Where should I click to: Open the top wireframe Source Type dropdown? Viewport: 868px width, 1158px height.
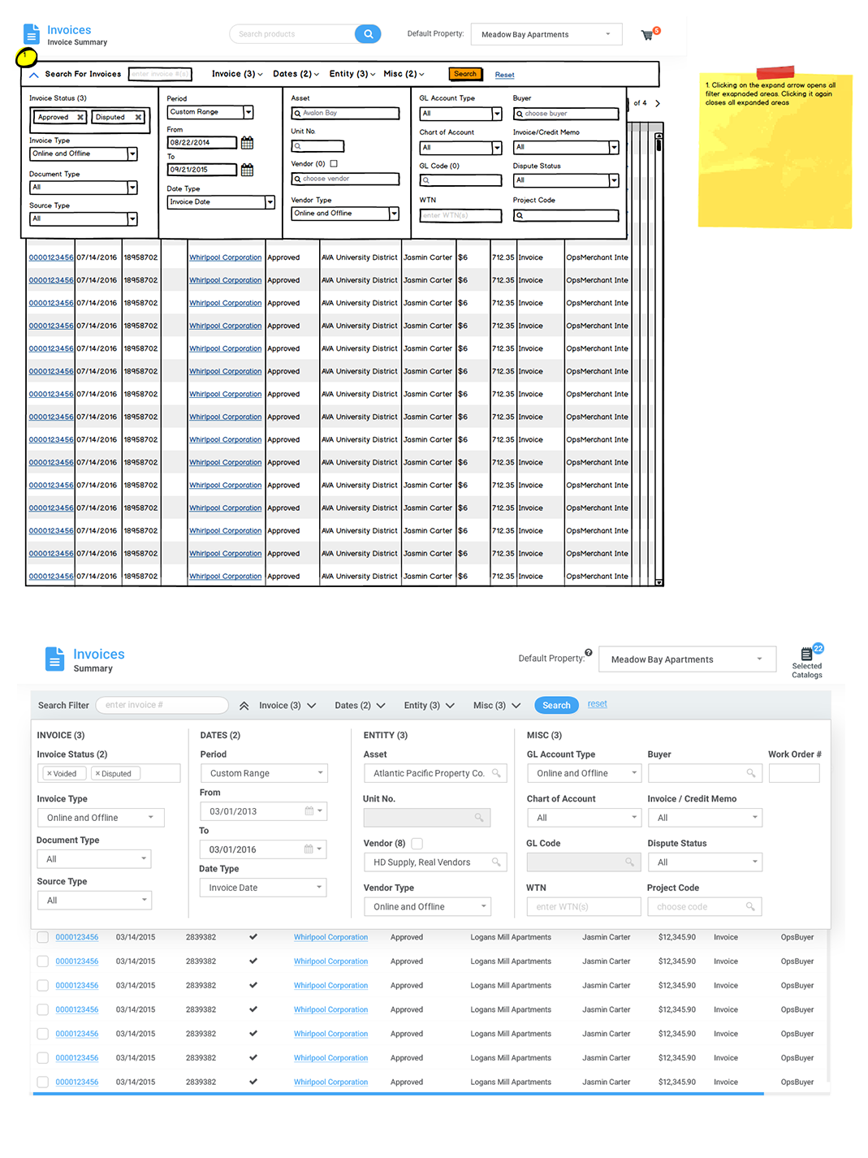[x=84, y=219]
